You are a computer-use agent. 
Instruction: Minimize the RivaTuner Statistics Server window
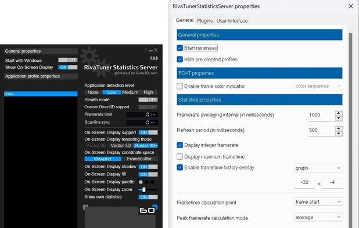coord(151,50)
